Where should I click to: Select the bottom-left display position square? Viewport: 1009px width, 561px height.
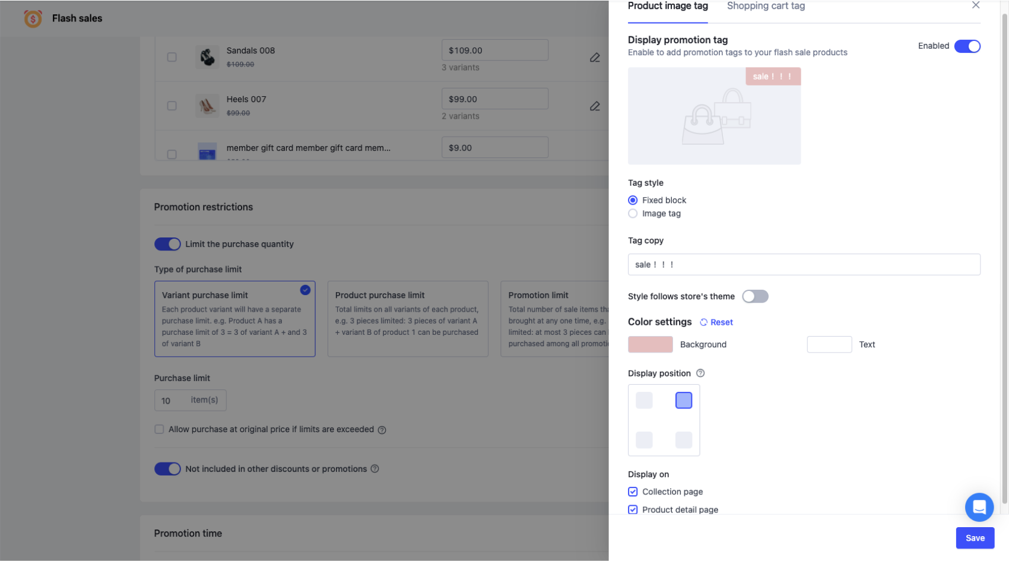click(644, 440)
